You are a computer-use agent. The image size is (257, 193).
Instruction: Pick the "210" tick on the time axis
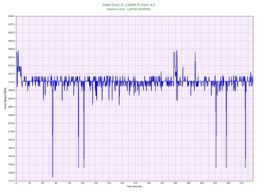(109, 183)
